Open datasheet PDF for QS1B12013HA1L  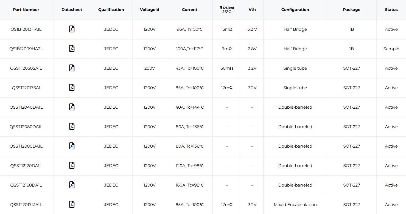coord(72,29)
